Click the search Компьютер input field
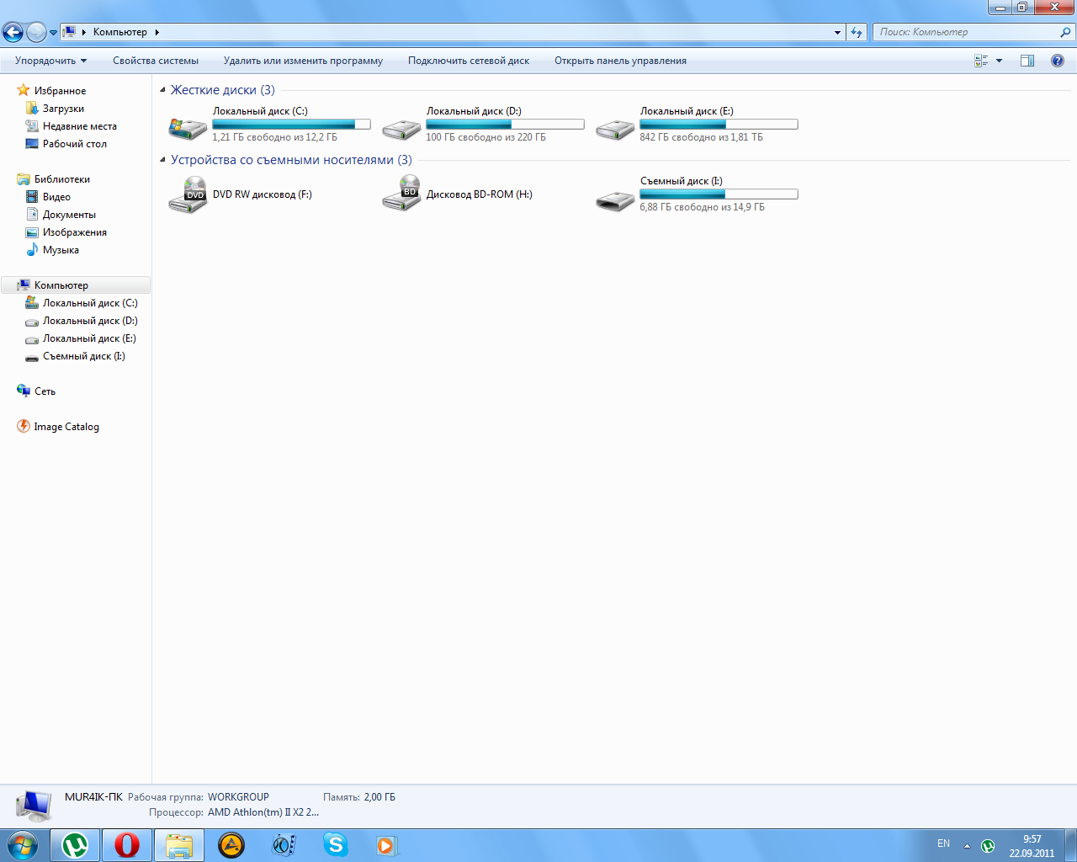 pos(966,32)
